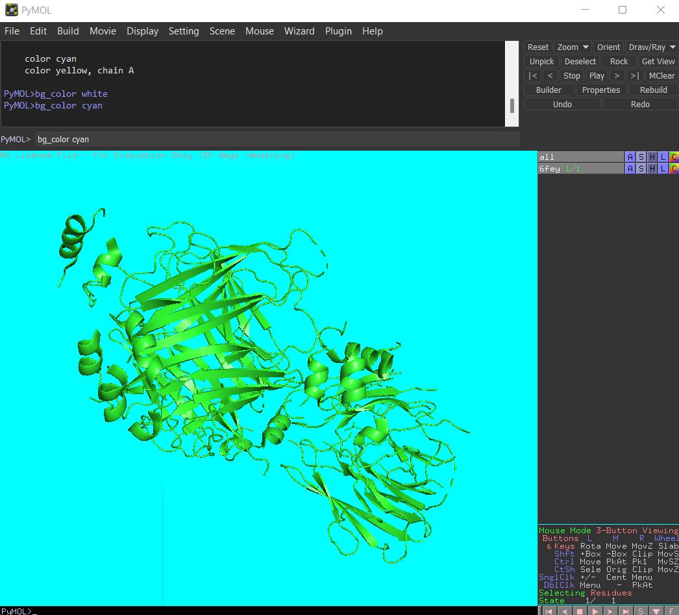Expand the Zoom dropdown
679x615 pixels.
coord(573,47)
